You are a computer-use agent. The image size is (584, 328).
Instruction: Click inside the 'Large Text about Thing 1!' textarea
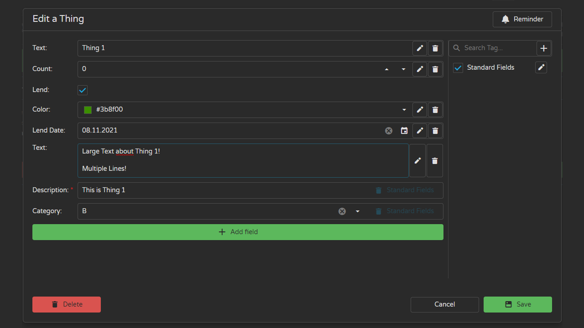click(x=243, y=161)
